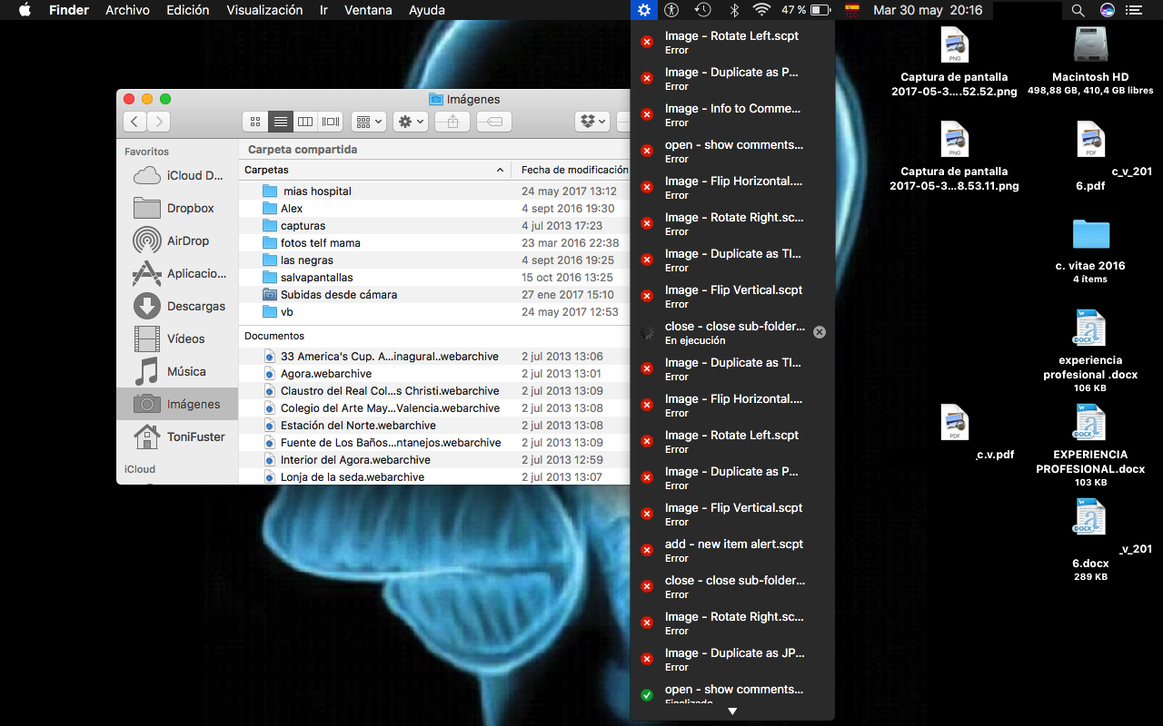Open the Archivo menu
The width and height of the screenshot is (1163, 726).
click(127, 10)
